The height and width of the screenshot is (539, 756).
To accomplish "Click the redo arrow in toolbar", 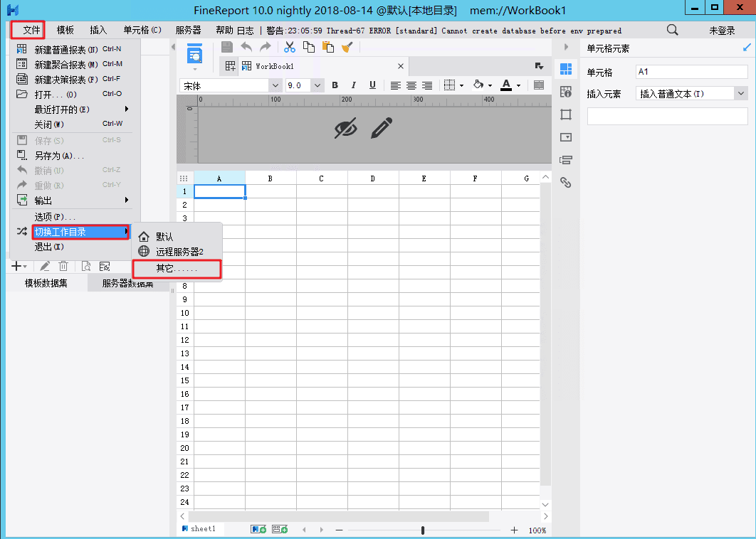I will 266,47.
